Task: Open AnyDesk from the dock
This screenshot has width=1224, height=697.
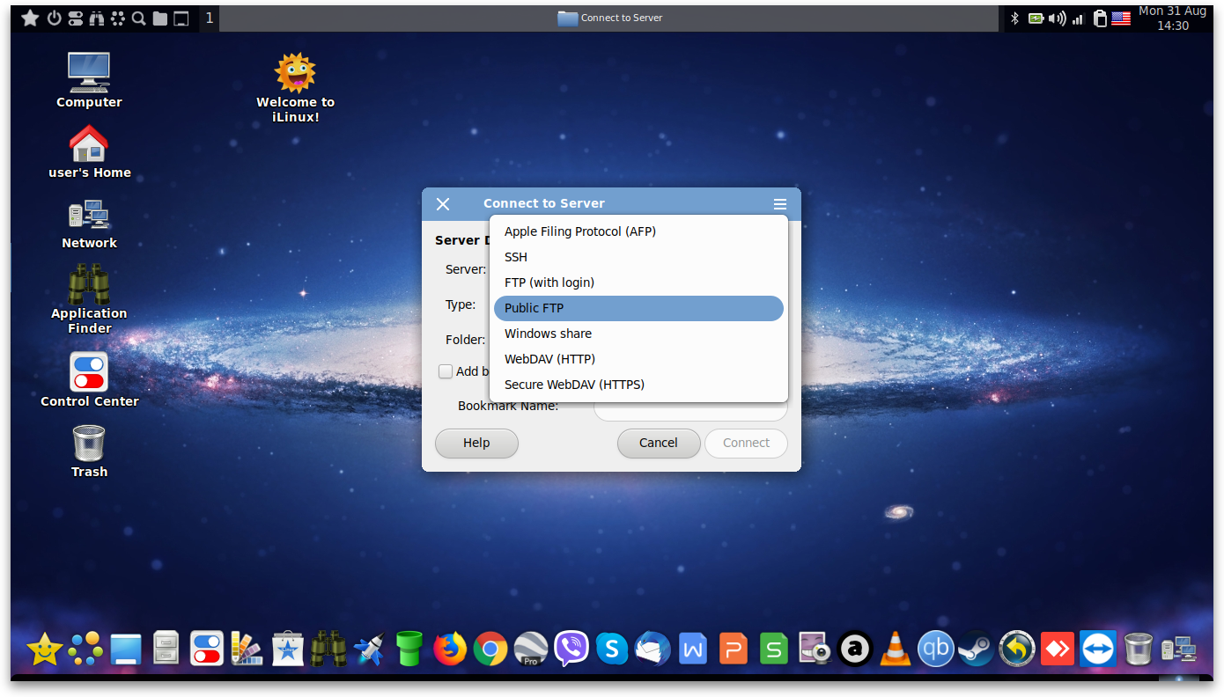Action: click(1058, 649)
